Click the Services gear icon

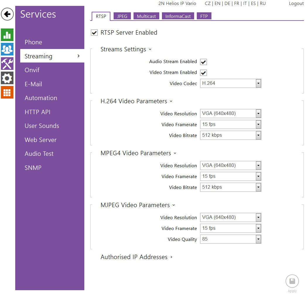pyautogui.click(x=7, y=78)
